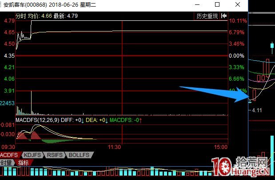This screenshot has width=275, height=180.
Task: Click the 15:00 time axis label
Action: point(221,147)
